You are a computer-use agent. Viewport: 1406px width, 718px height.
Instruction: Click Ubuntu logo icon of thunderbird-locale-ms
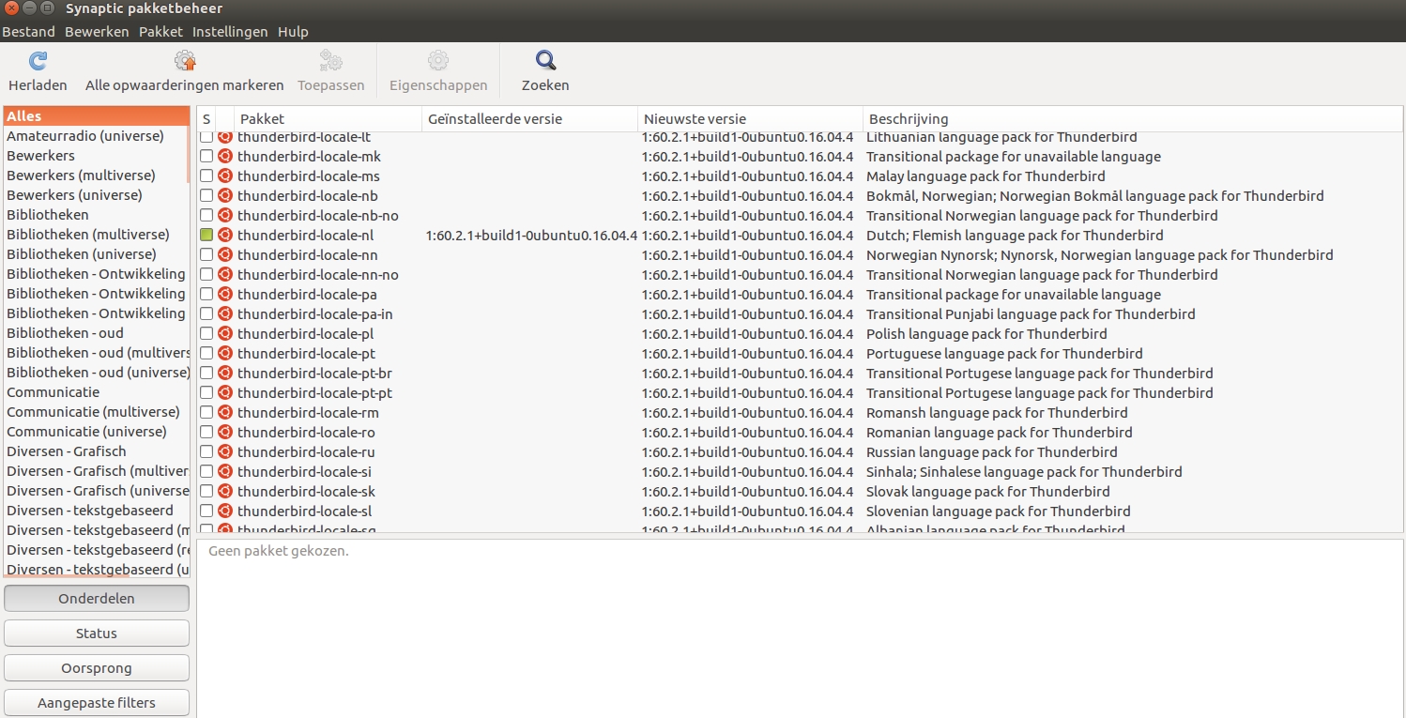pos(225,176)
